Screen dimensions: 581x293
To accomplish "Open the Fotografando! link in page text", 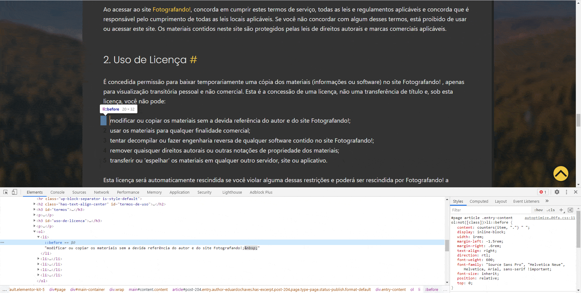I will click(x=171, y=9).
